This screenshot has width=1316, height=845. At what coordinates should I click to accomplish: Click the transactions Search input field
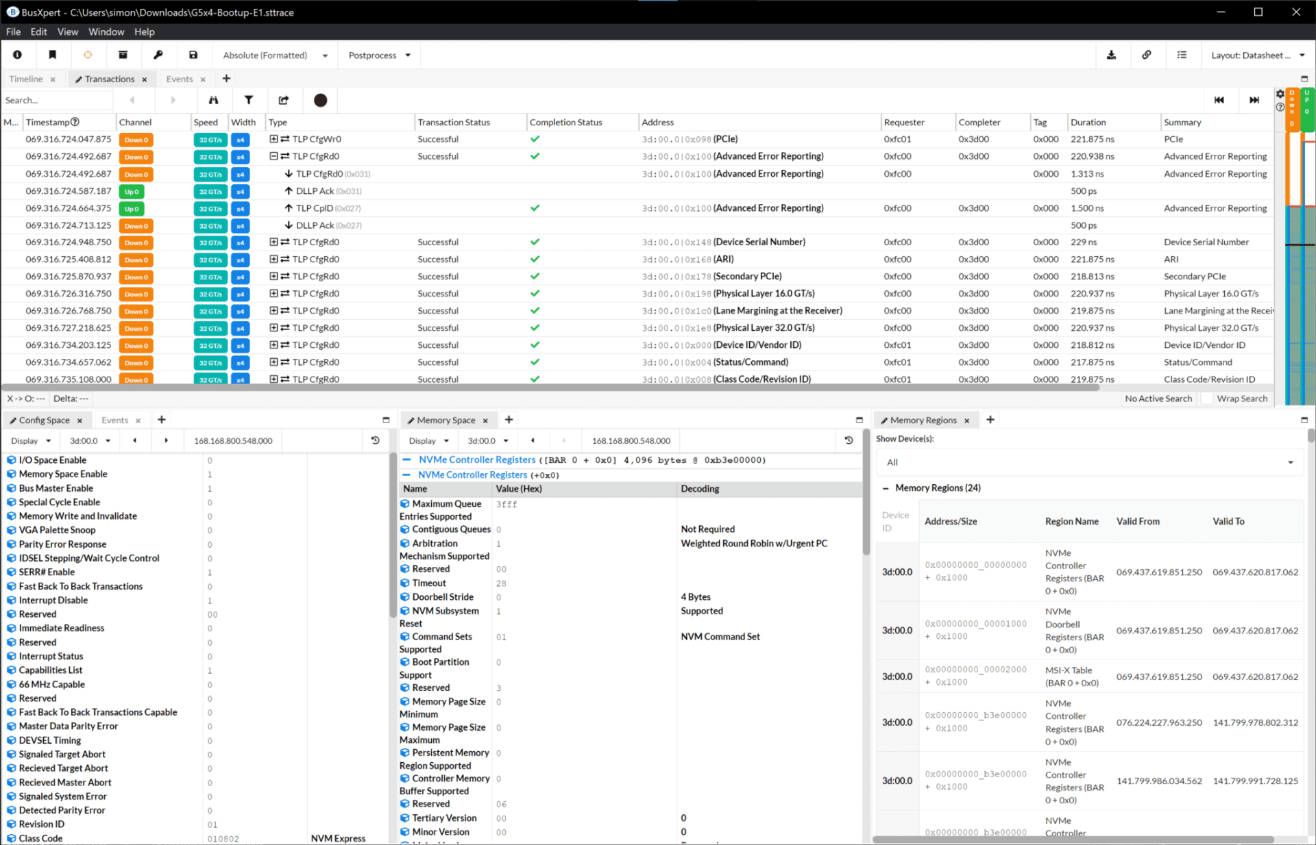pyautogui.click(x=58, y=100)
